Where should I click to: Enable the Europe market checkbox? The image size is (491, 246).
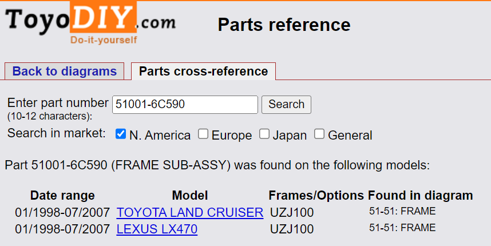pyautogui.click(x=203, y=134)
